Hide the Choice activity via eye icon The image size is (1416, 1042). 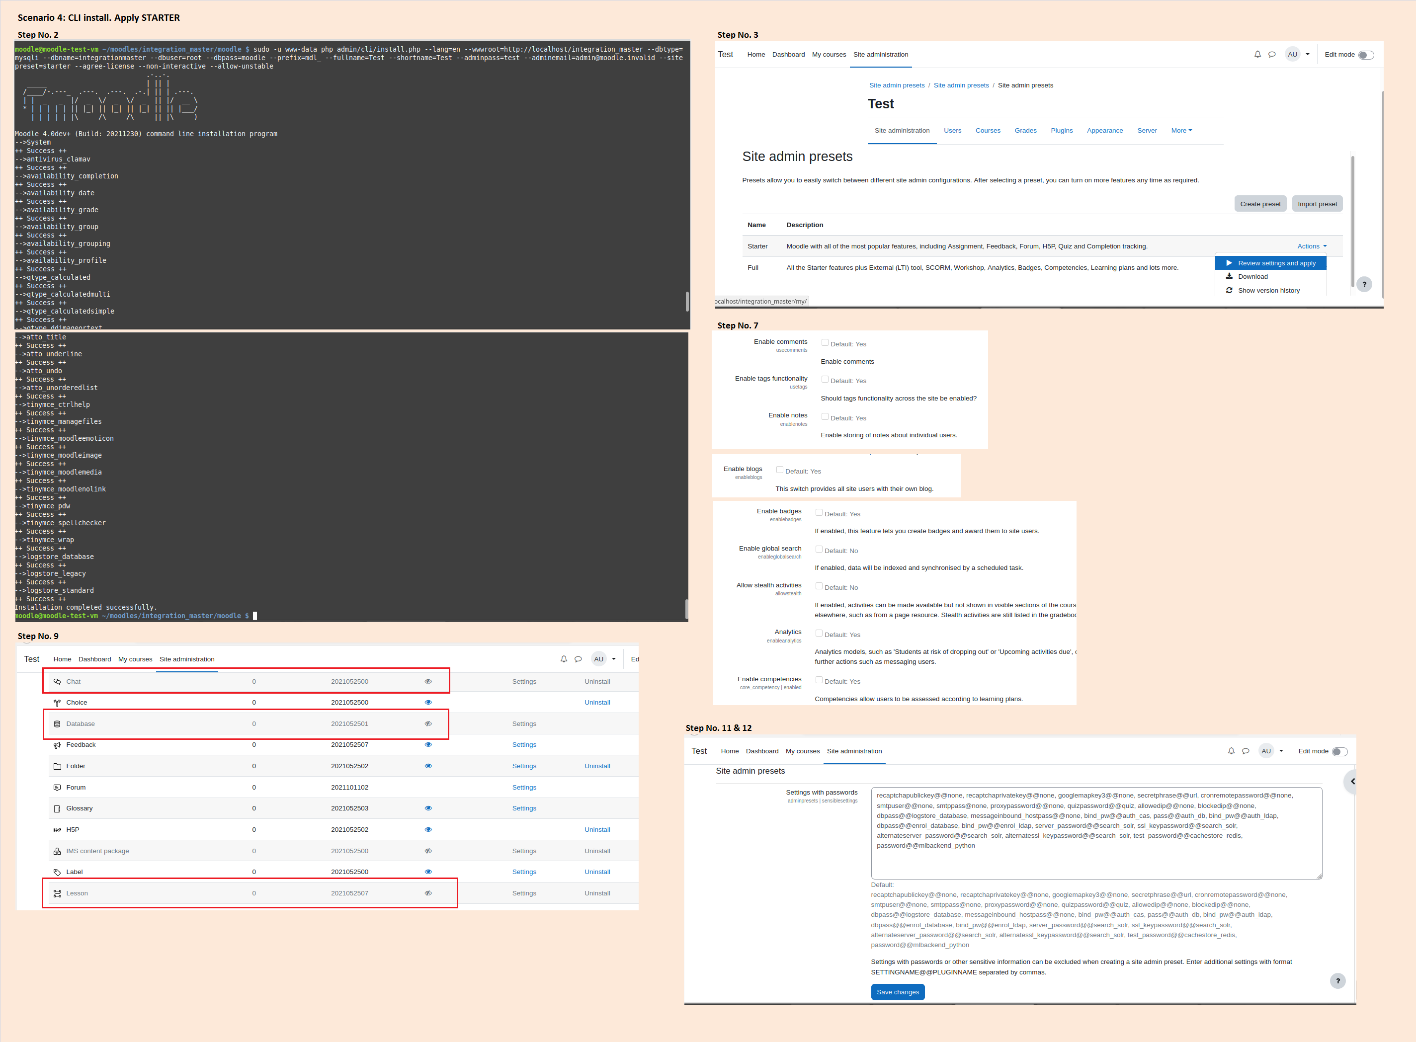click(428, 703)
